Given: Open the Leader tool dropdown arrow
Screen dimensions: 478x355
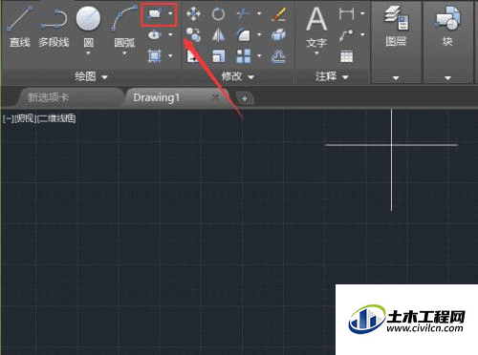Looking at the screenshot, I should coord(362,34).
